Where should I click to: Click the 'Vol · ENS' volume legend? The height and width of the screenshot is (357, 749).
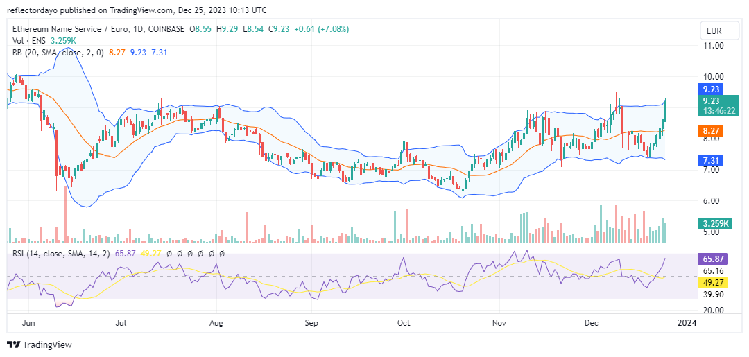[28, 41]
